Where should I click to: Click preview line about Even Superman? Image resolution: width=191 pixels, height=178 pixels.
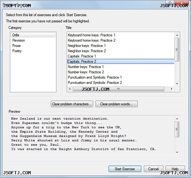(56, 123)
